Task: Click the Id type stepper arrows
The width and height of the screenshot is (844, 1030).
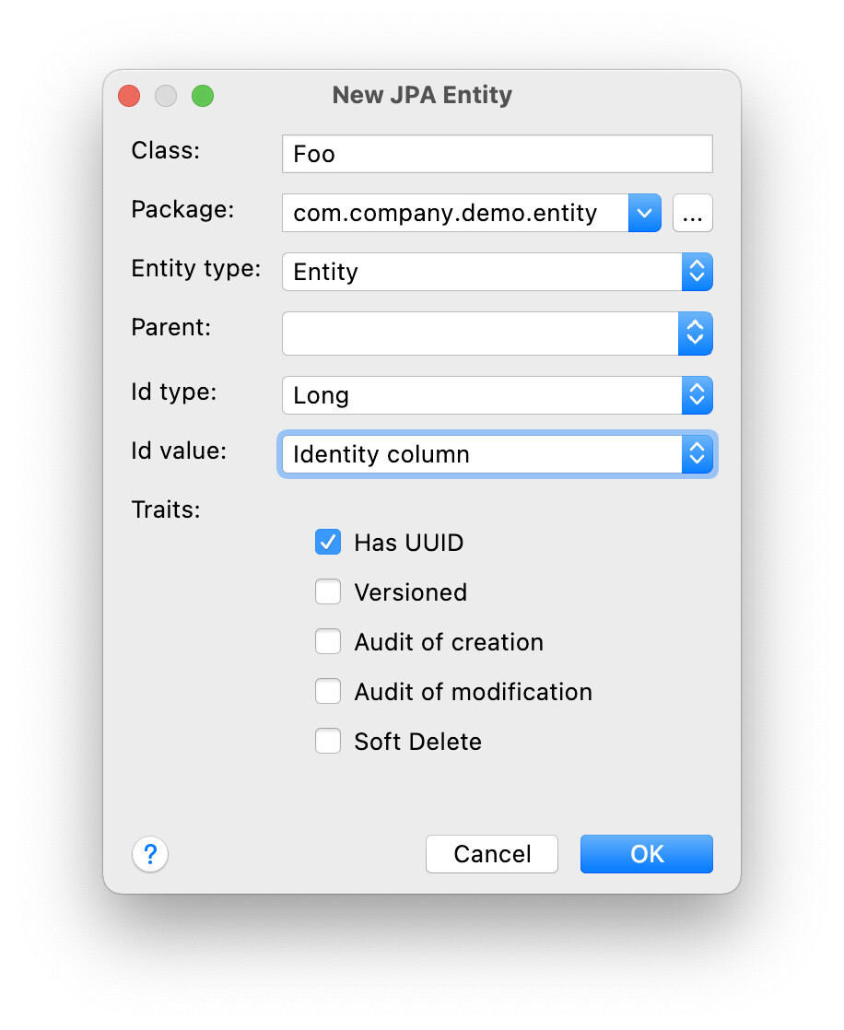Action: pyautogui.click(x=697, y=395)
